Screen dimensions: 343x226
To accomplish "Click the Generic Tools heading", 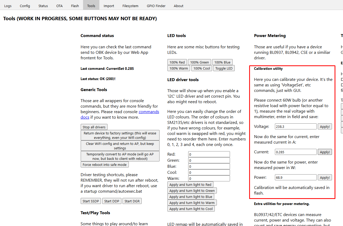I will pos(94,90).
